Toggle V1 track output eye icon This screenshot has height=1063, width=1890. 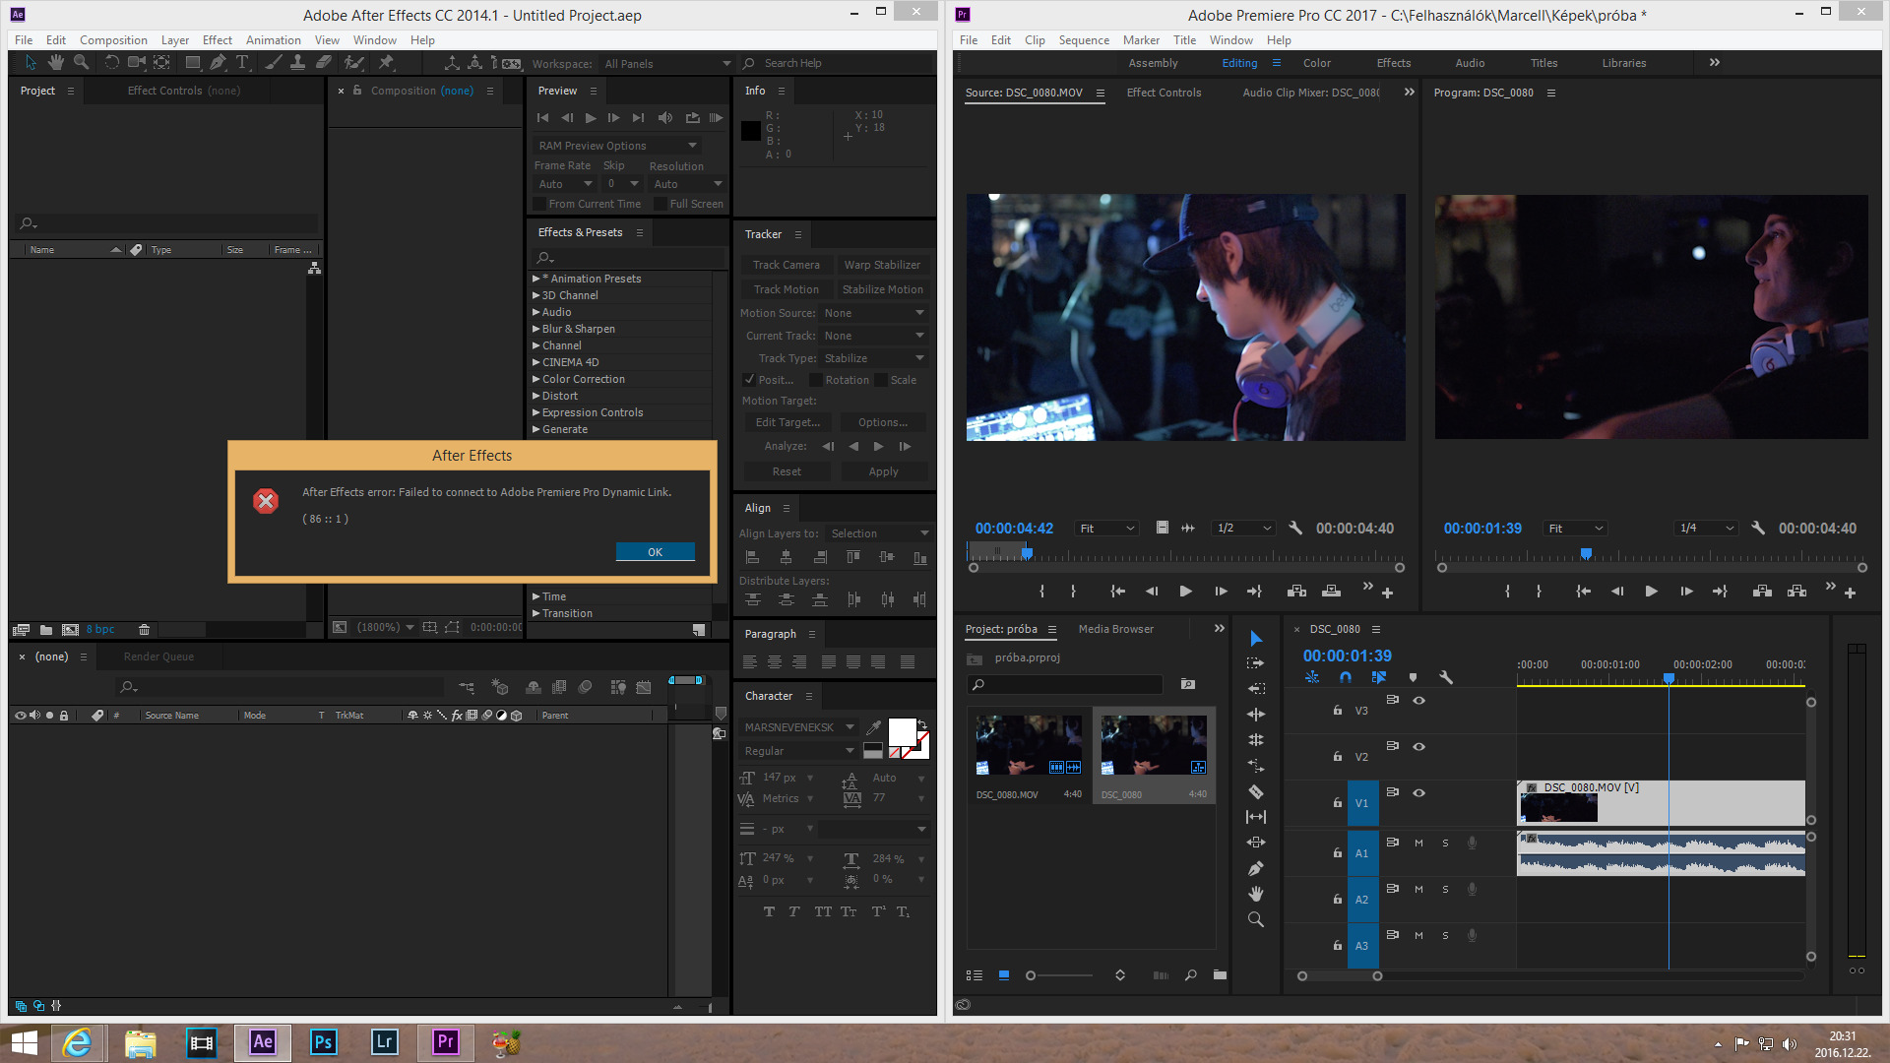(1418, 792)
